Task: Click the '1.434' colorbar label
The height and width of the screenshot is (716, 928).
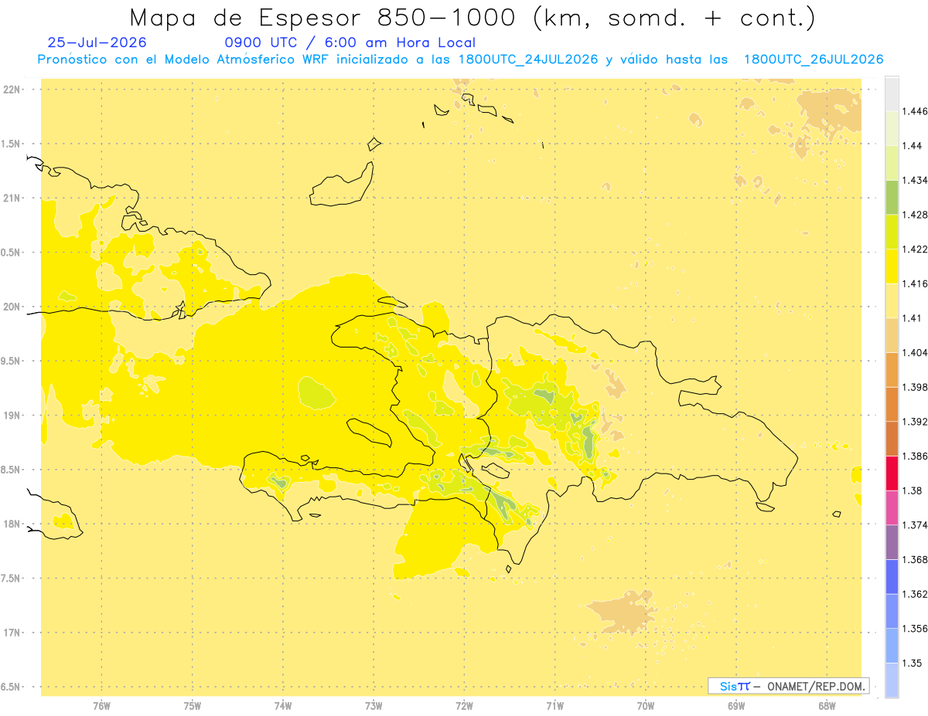Action: 916,180
